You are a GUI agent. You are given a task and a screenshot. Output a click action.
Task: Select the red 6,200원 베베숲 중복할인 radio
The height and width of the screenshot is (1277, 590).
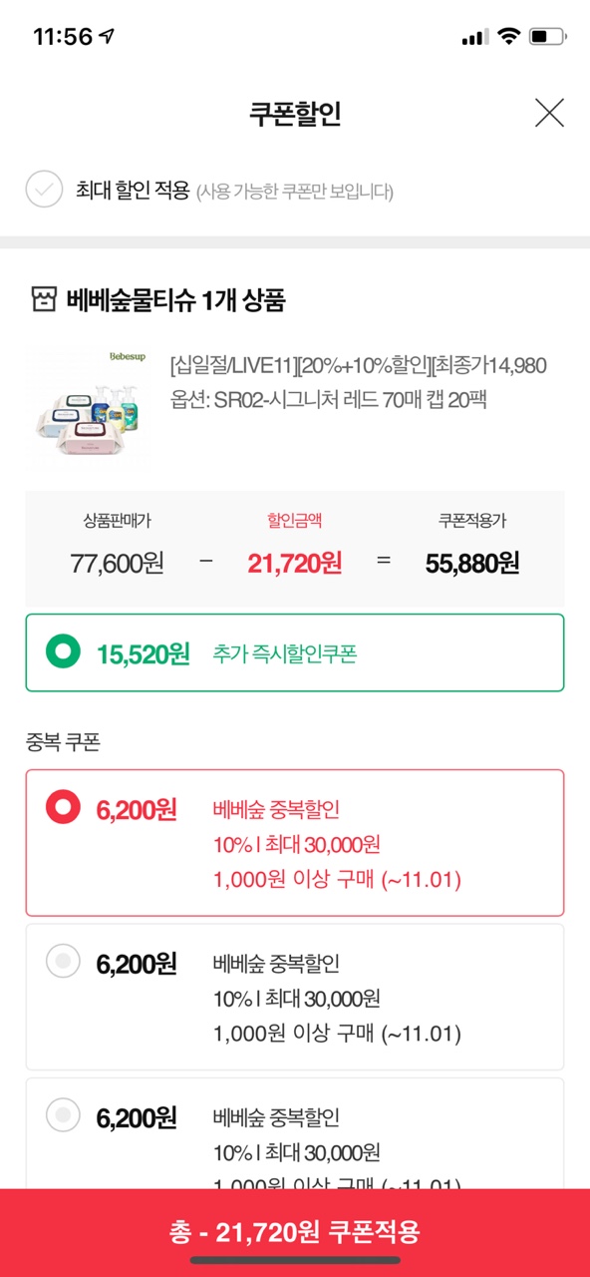(x=64, y=808)
